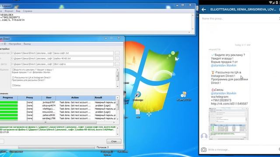The height and width of the screenshot is (157, 280).
Task: Sort table by Progress column header
Action: click(8, 98)
